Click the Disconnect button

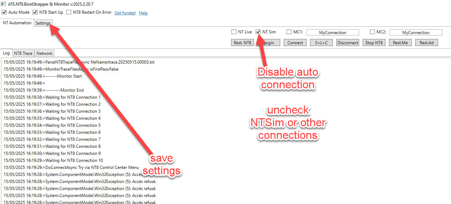click(x=348, y=43)
